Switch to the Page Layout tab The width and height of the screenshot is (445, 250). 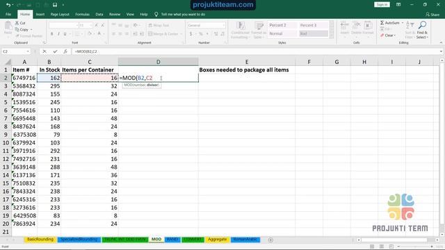60,14
